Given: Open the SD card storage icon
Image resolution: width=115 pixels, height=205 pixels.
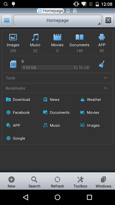Looking at the screenshot, I should click(13, 64).
